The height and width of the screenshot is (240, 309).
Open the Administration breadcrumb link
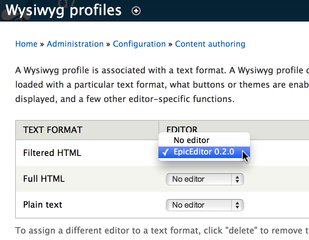pos(75,44)
